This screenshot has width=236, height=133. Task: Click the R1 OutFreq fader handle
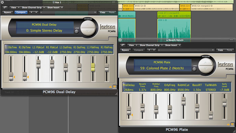pyautogui.click(x=79, y=67)
